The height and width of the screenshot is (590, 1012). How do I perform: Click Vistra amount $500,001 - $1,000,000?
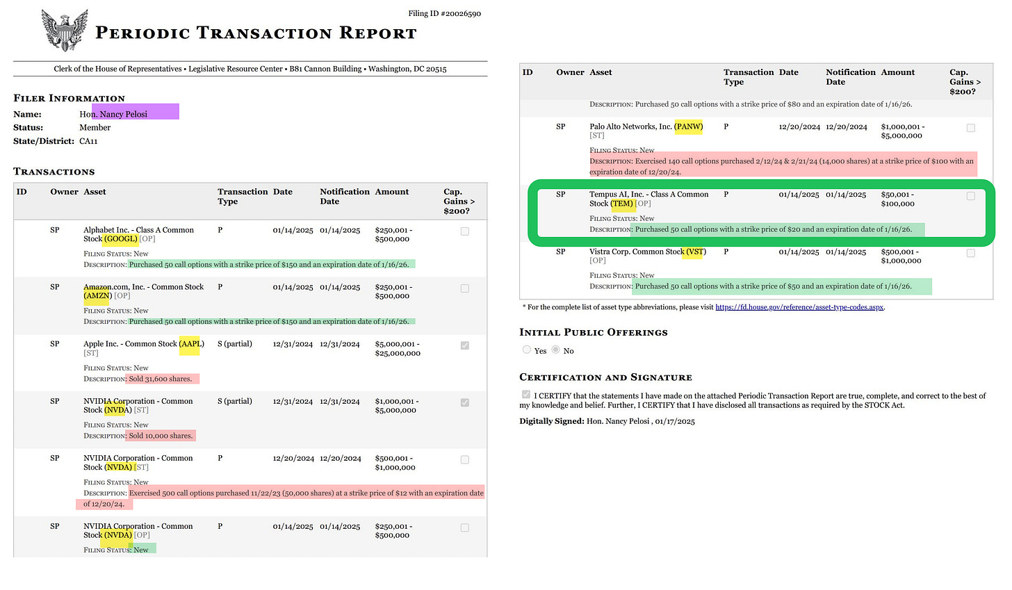[x=901, y=256]
